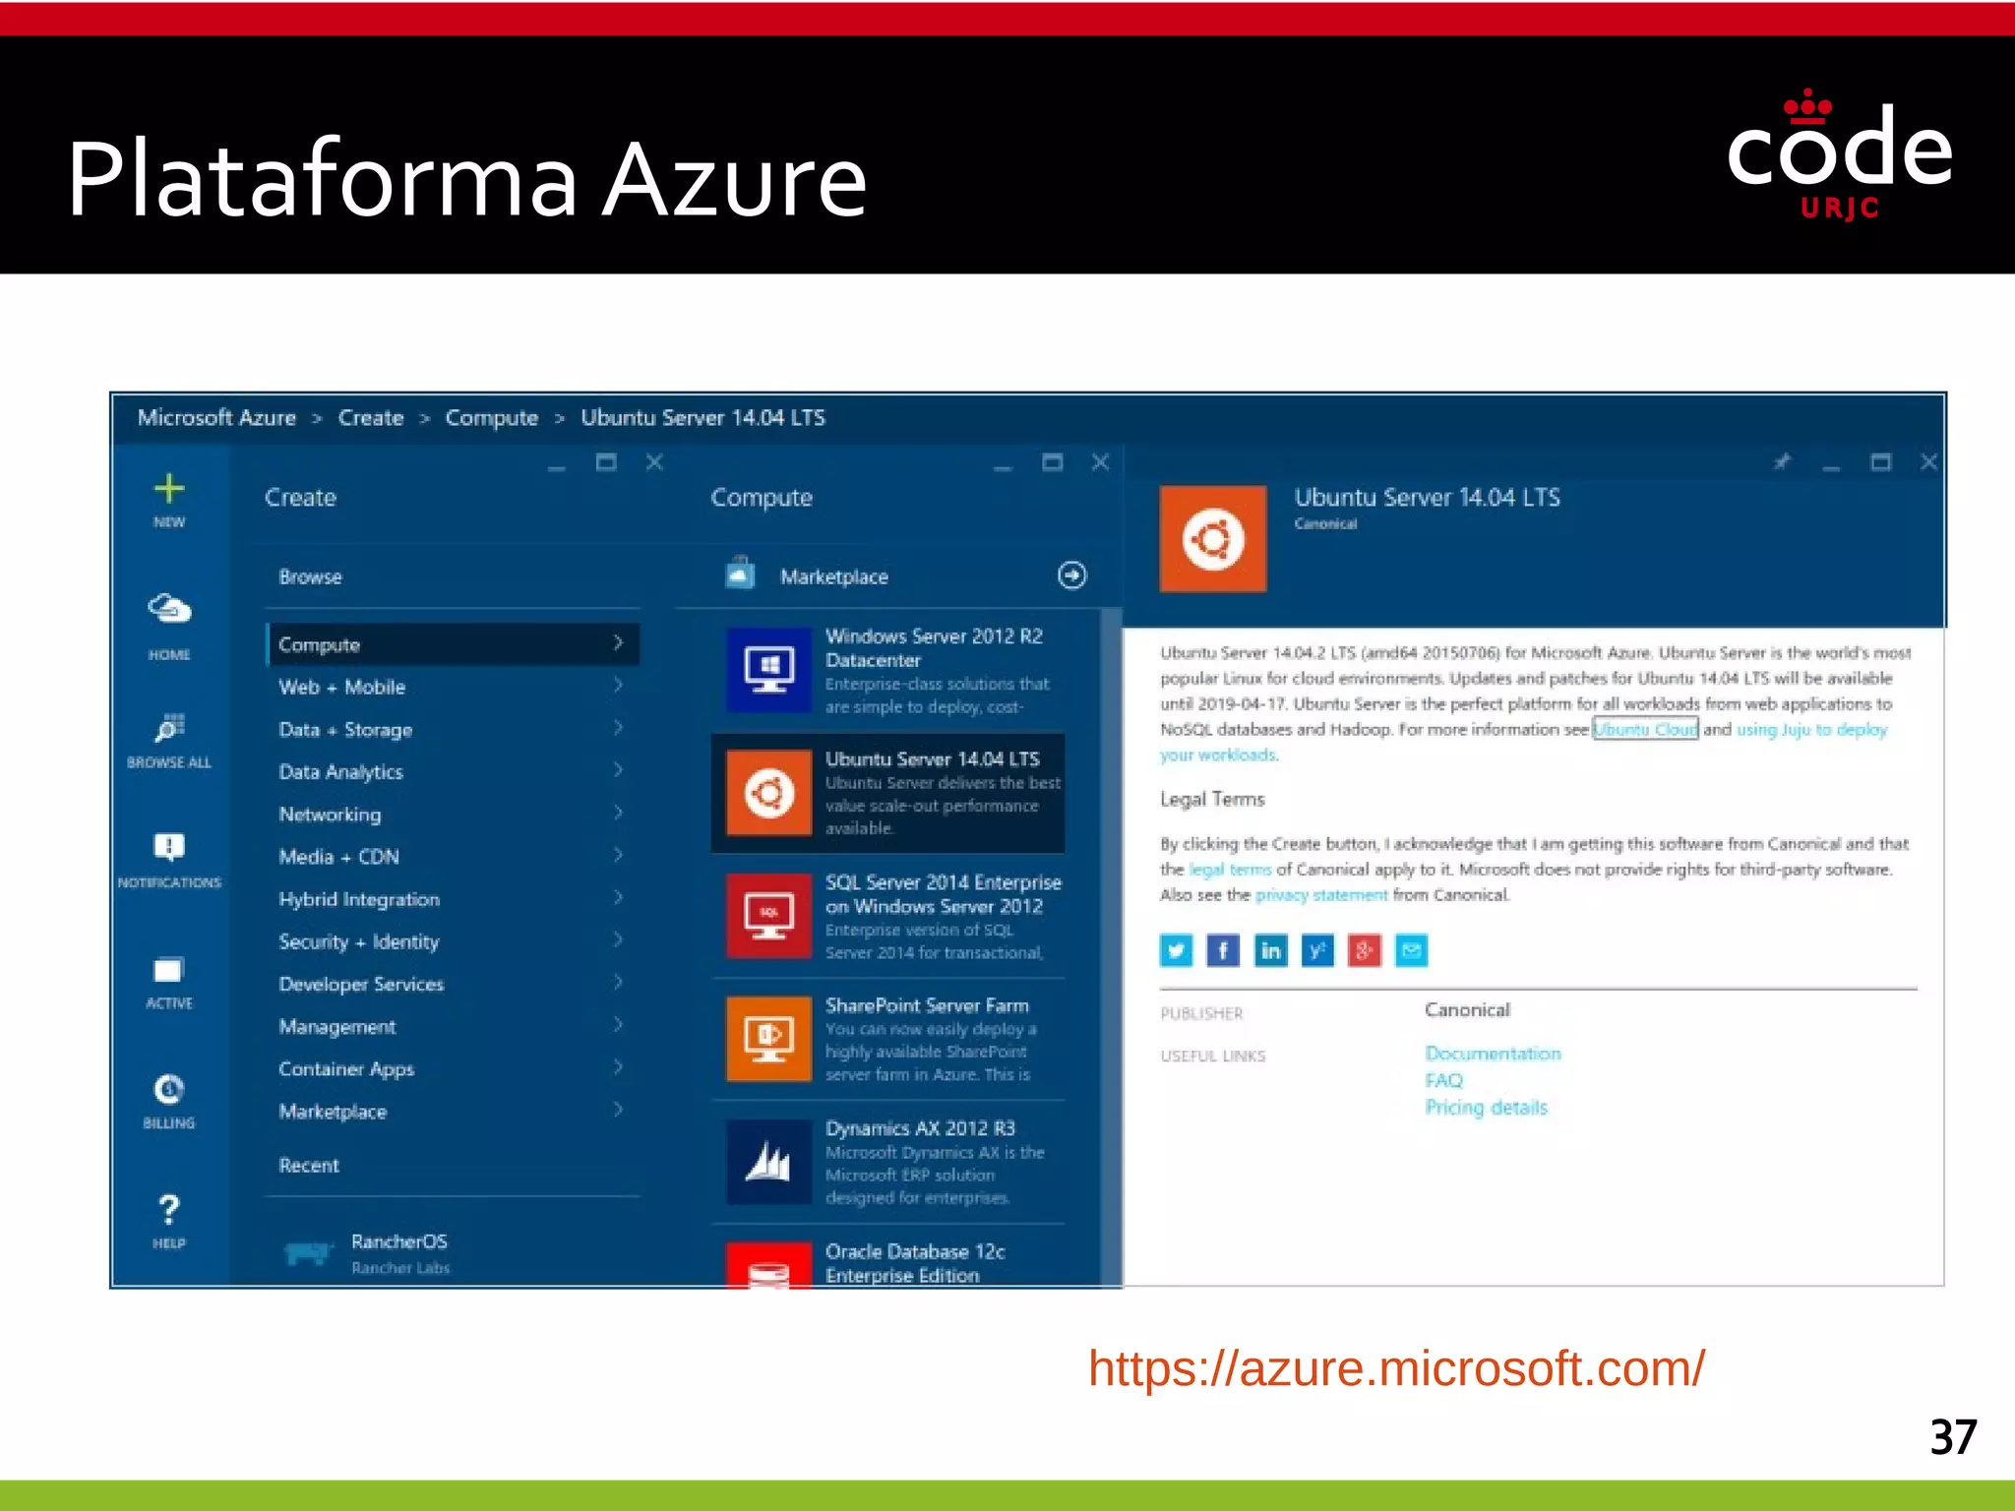Expand the Web + Mobile chevron
The width and height of the screenshot is (2015, 1511).
pyautogui.click(x=618, y=685)
